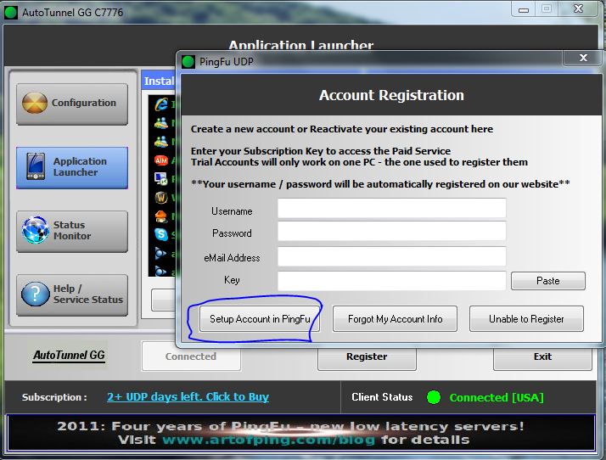The height and width of the screenshot is (460, 606).
Task: Minimize the AutoTunnel GG window
Action: (524, 8)
